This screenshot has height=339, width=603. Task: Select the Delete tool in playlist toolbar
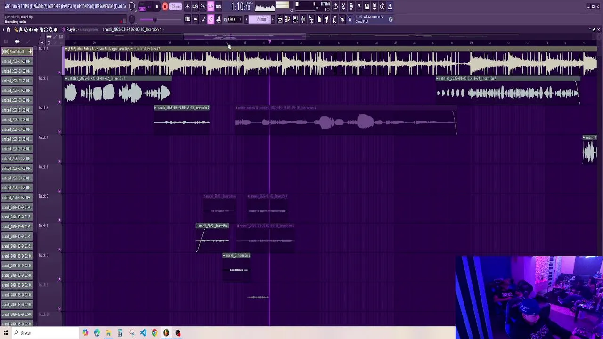[x=26, y=29]
